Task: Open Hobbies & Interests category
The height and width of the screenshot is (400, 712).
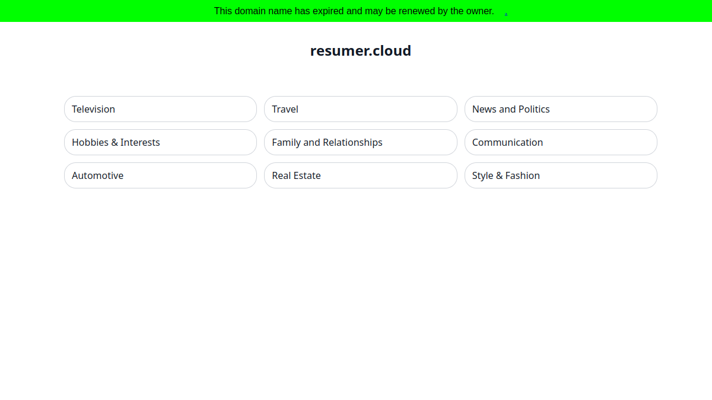Action: tap(160, 142)
